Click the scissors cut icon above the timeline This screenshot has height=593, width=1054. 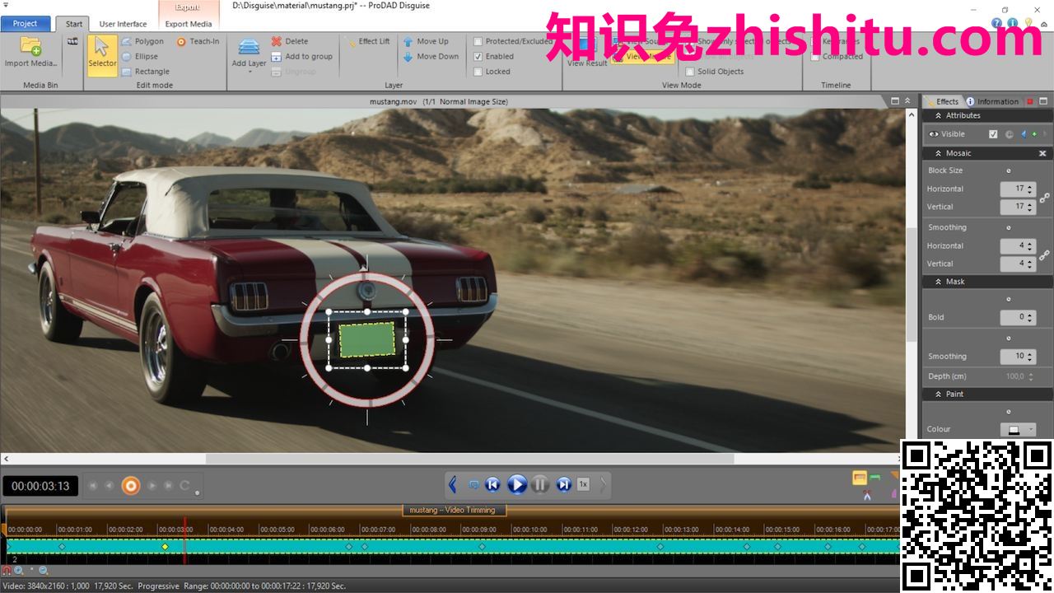867,495
